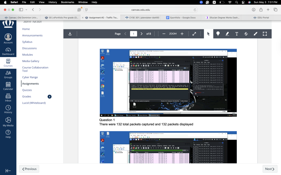Open document viewer in full screen
Image resolution: width=281 pixels, height=175 pixels.
[194, 34]
